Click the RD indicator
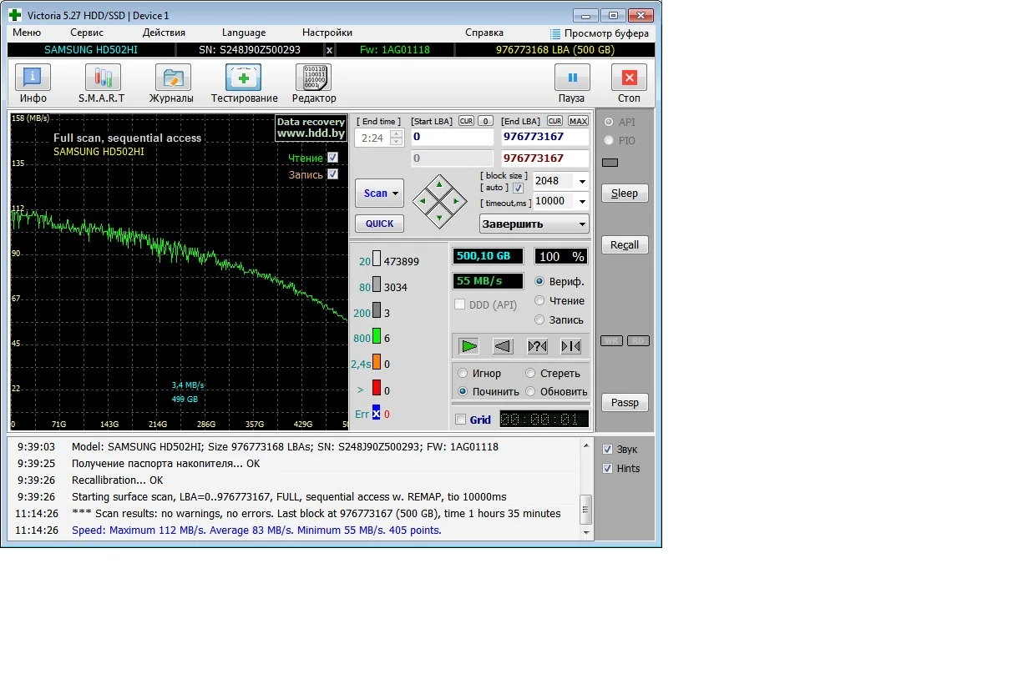Viewport: 1033px width, 699px height. click(x=638, y=341)
